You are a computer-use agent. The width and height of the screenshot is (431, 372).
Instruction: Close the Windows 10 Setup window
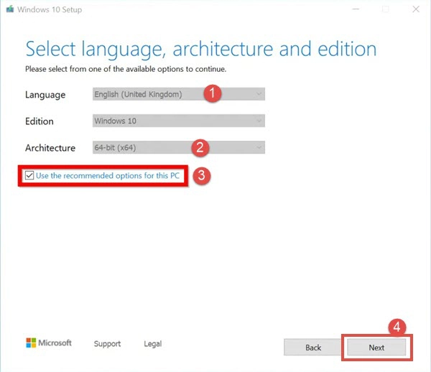coord(416,9)
